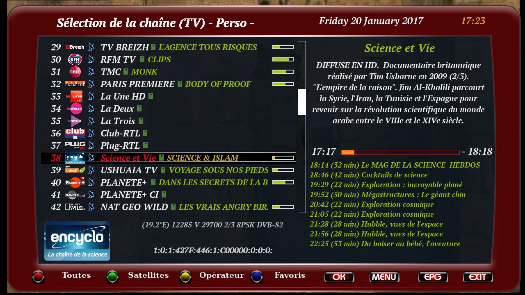The width and height of the screenshot is (525, 295).
Task: Click the satellite icon on the La Une HD row
Action: point(91,96)
